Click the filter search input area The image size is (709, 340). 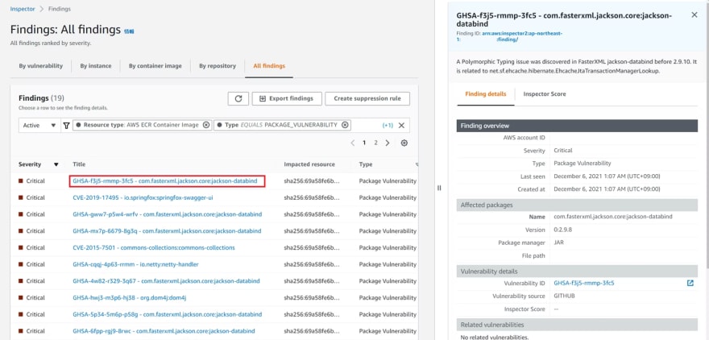click(x=365, y=125)
